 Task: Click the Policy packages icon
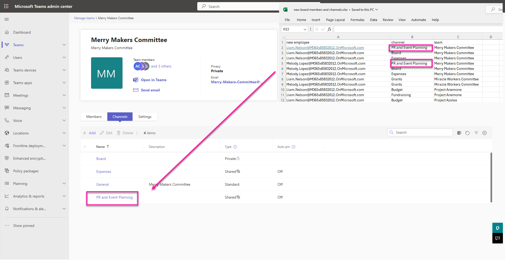7,171
